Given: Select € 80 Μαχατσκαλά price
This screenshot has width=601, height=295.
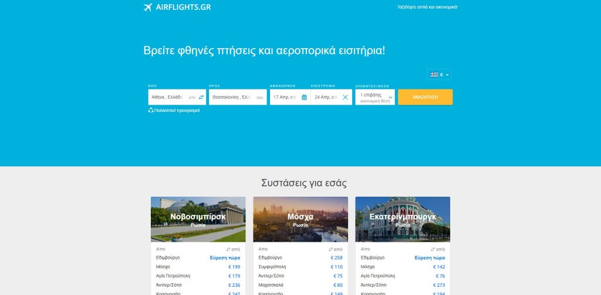Looking at the screenshot, I should tap(337, 286).
